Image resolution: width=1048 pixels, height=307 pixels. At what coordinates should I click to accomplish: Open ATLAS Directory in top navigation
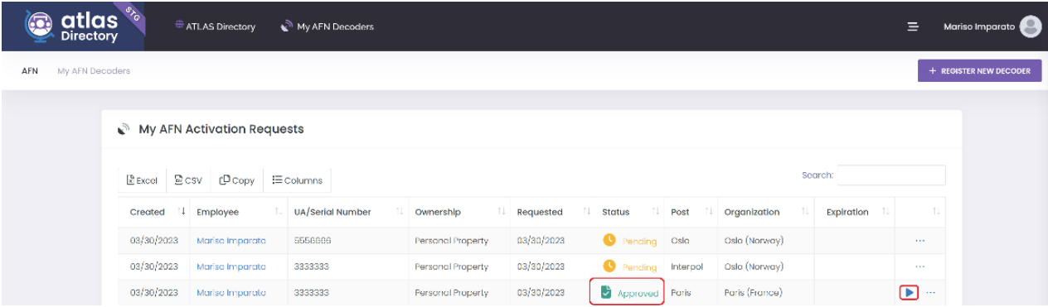216,26
